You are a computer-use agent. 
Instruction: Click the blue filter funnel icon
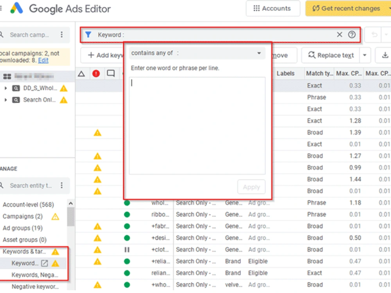[x=88, y=34]
